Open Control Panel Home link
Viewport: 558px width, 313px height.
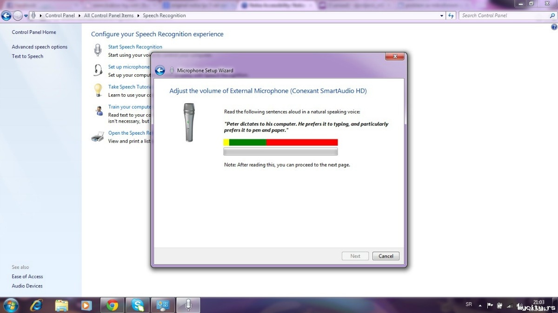click(34, 32)
